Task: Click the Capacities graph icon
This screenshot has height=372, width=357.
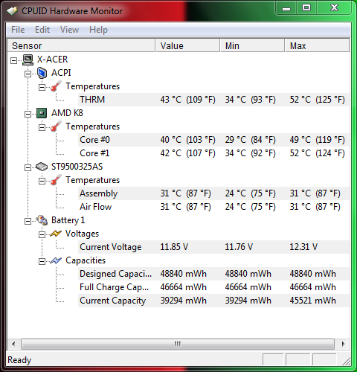Action: click(56, 260)
